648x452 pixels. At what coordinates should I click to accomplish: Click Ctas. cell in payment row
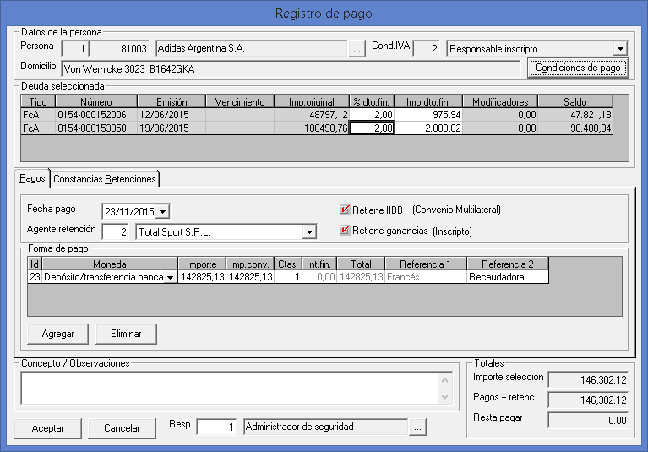pos(288,277)
